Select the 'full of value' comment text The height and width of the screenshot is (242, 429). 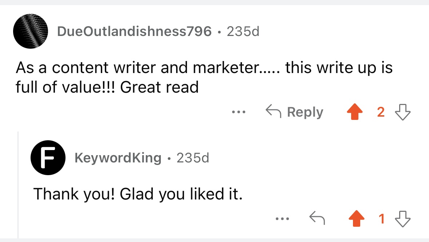(204, 77)
